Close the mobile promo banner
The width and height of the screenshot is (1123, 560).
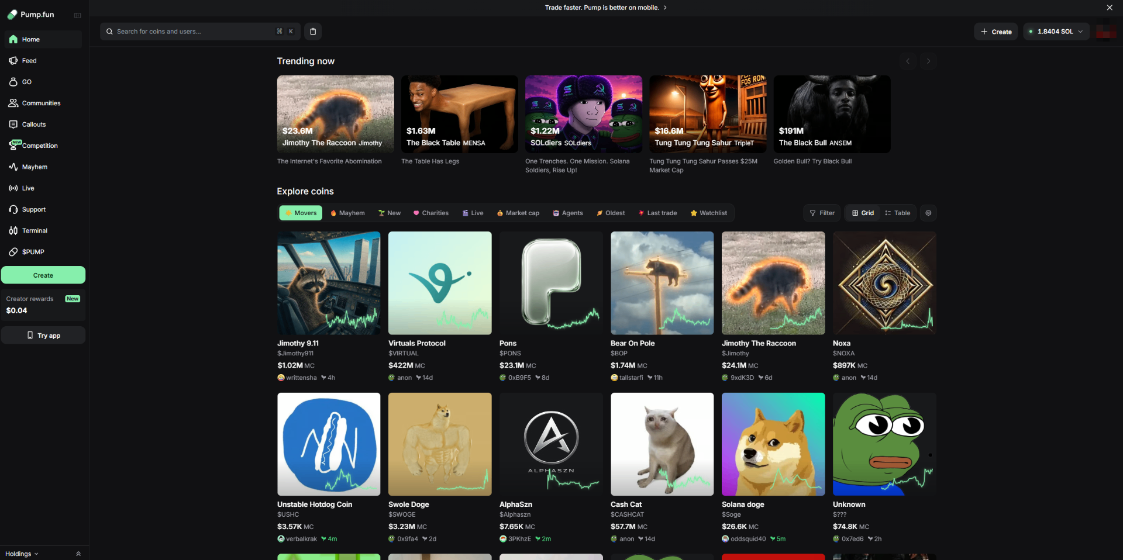1110,8
